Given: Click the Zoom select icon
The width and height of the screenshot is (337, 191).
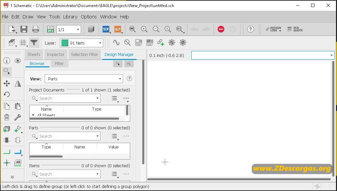Looking at the screenshot, I should (x=180, y=29).
